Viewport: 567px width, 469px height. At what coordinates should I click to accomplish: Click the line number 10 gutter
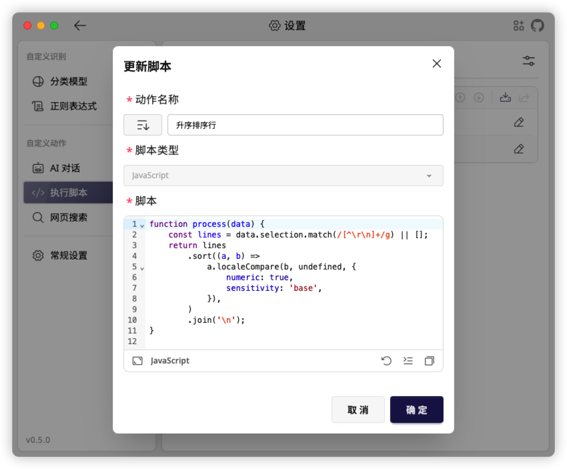click(132, 320)
